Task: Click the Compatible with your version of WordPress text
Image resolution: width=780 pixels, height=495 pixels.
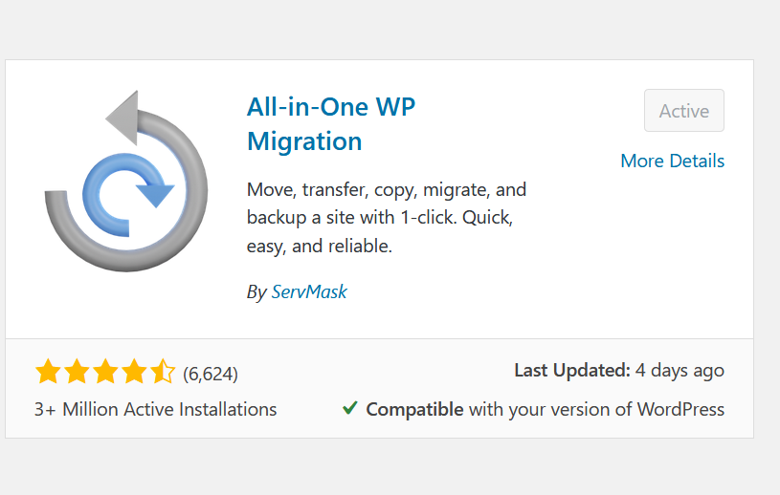Action: (546, 410)
